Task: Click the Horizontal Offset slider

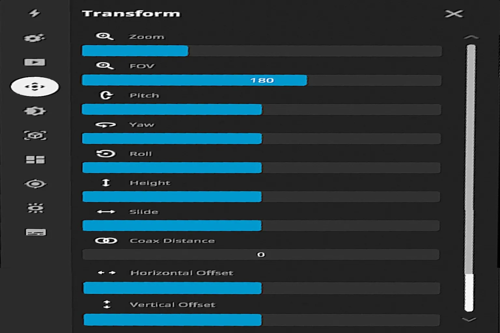Action: click(261, 288)
